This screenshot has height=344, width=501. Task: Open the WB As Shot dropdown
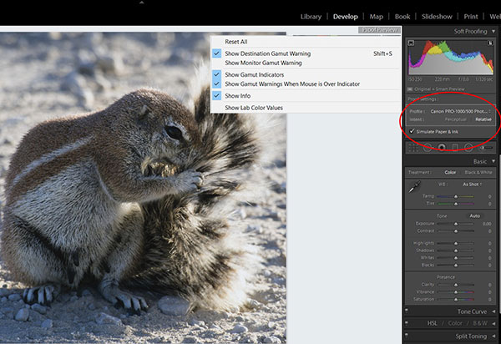point(473,183)
